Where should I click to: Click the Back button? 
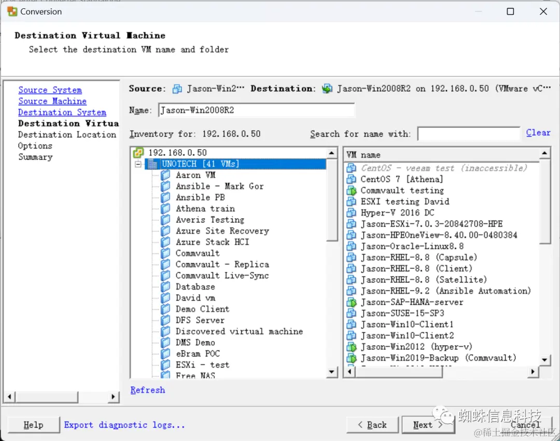(x=372, y=425)
